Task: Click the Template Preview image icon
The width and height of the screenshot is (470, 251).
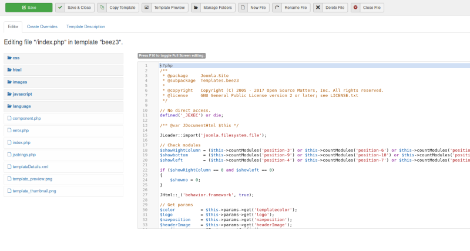Action: tap(147, 8)
